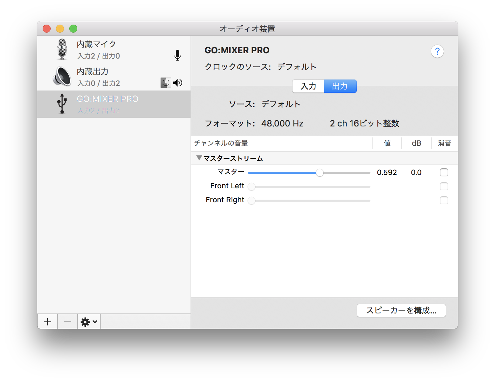495x382 pixels.
Task: Select the 内蔵マイク microphone device icon
Action: pos(62,49)
